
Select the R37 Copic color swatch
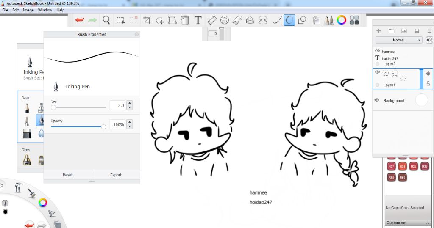[391, 166]
